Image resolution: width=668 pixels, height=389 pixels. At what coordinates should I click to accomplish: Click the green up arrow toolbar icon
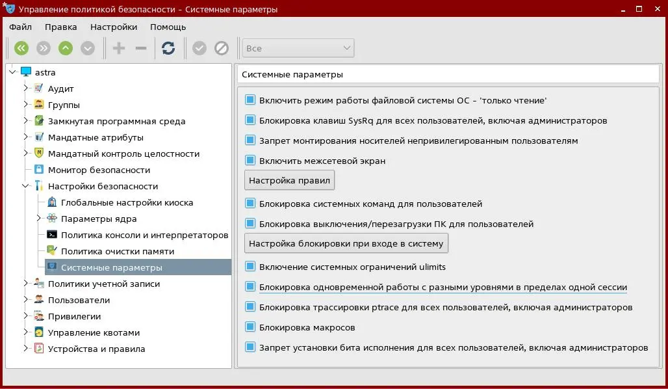coord(66,48)
